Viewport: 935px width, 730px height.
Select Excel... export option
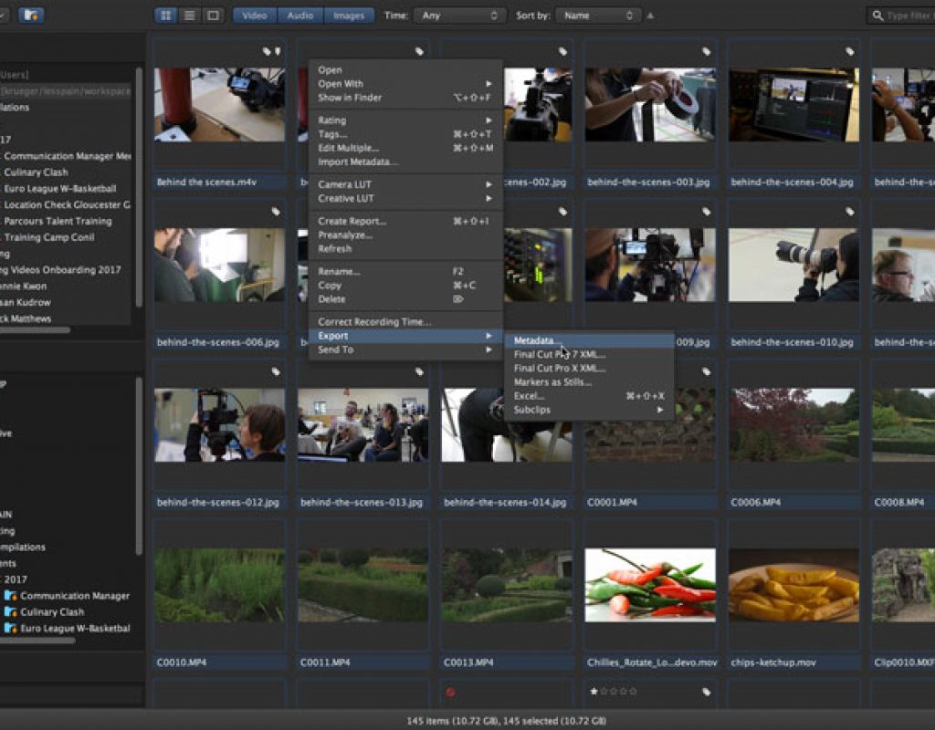pyautogui.click(x=589, y=396)
